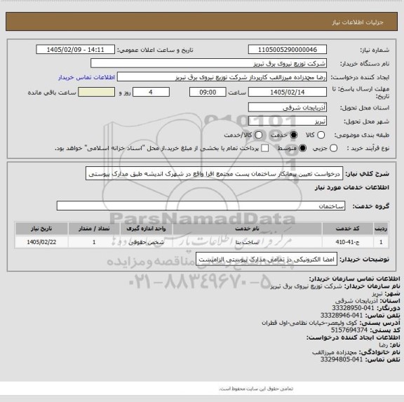Image resolution: width=404 pixels, height=402 pixels.
Task: Click the contact phone 33328946-041
Action: click(342, 316)
